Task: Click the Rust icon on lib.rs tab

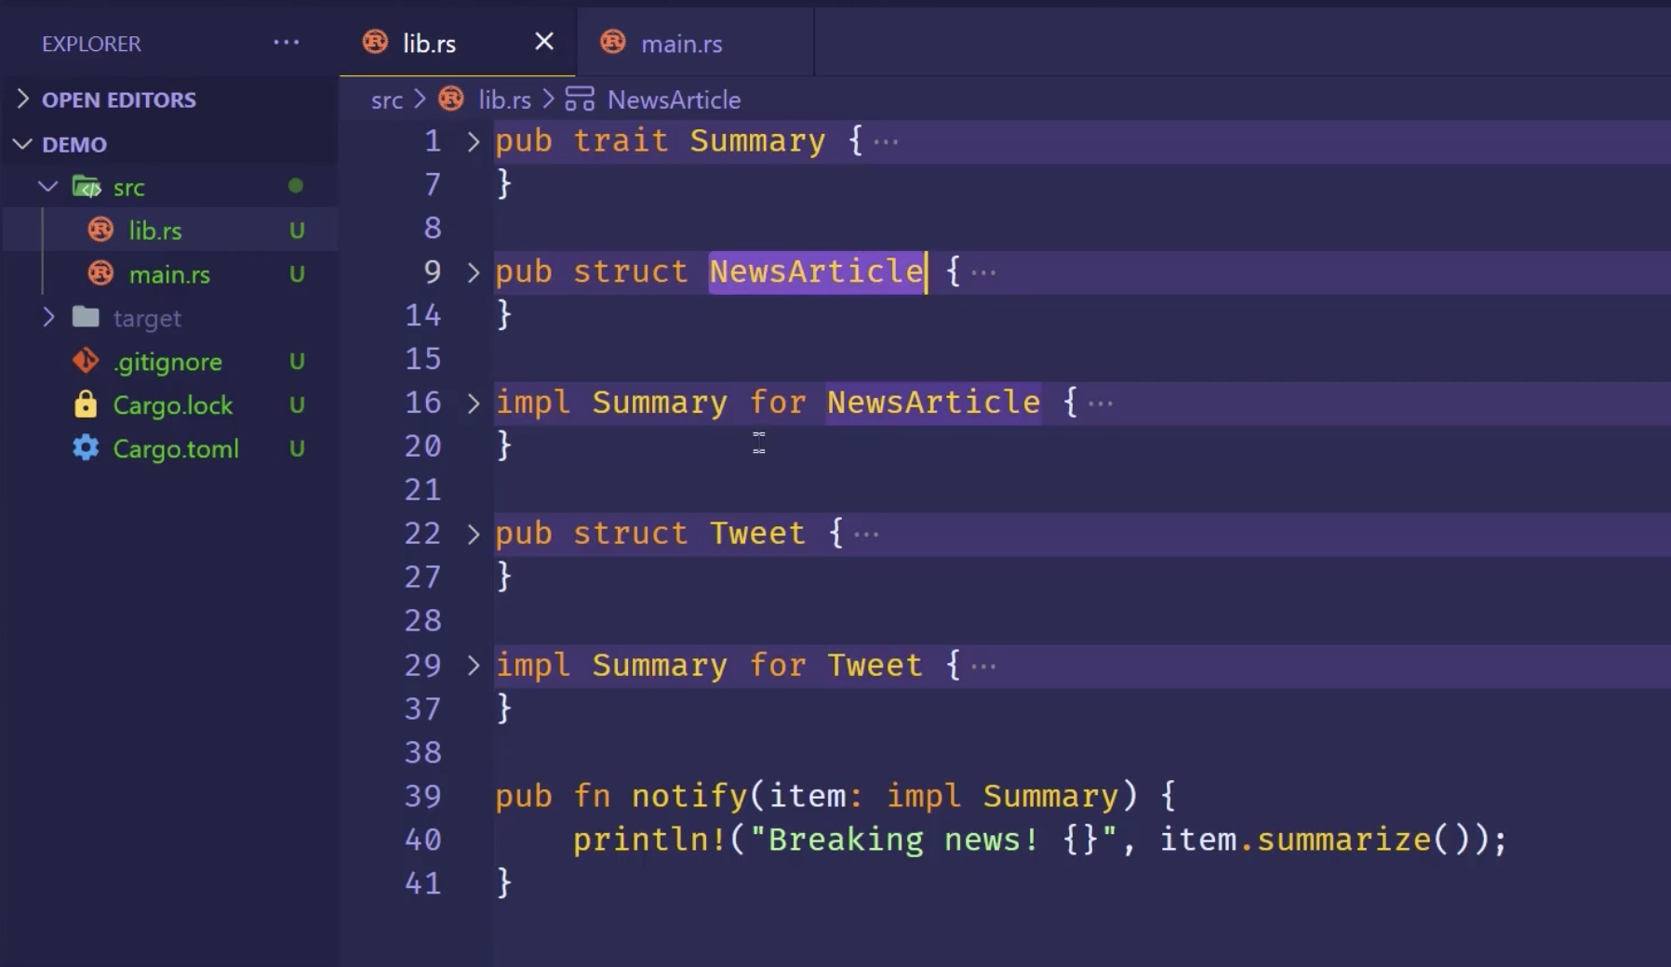Action: click(x=375, y=42)
